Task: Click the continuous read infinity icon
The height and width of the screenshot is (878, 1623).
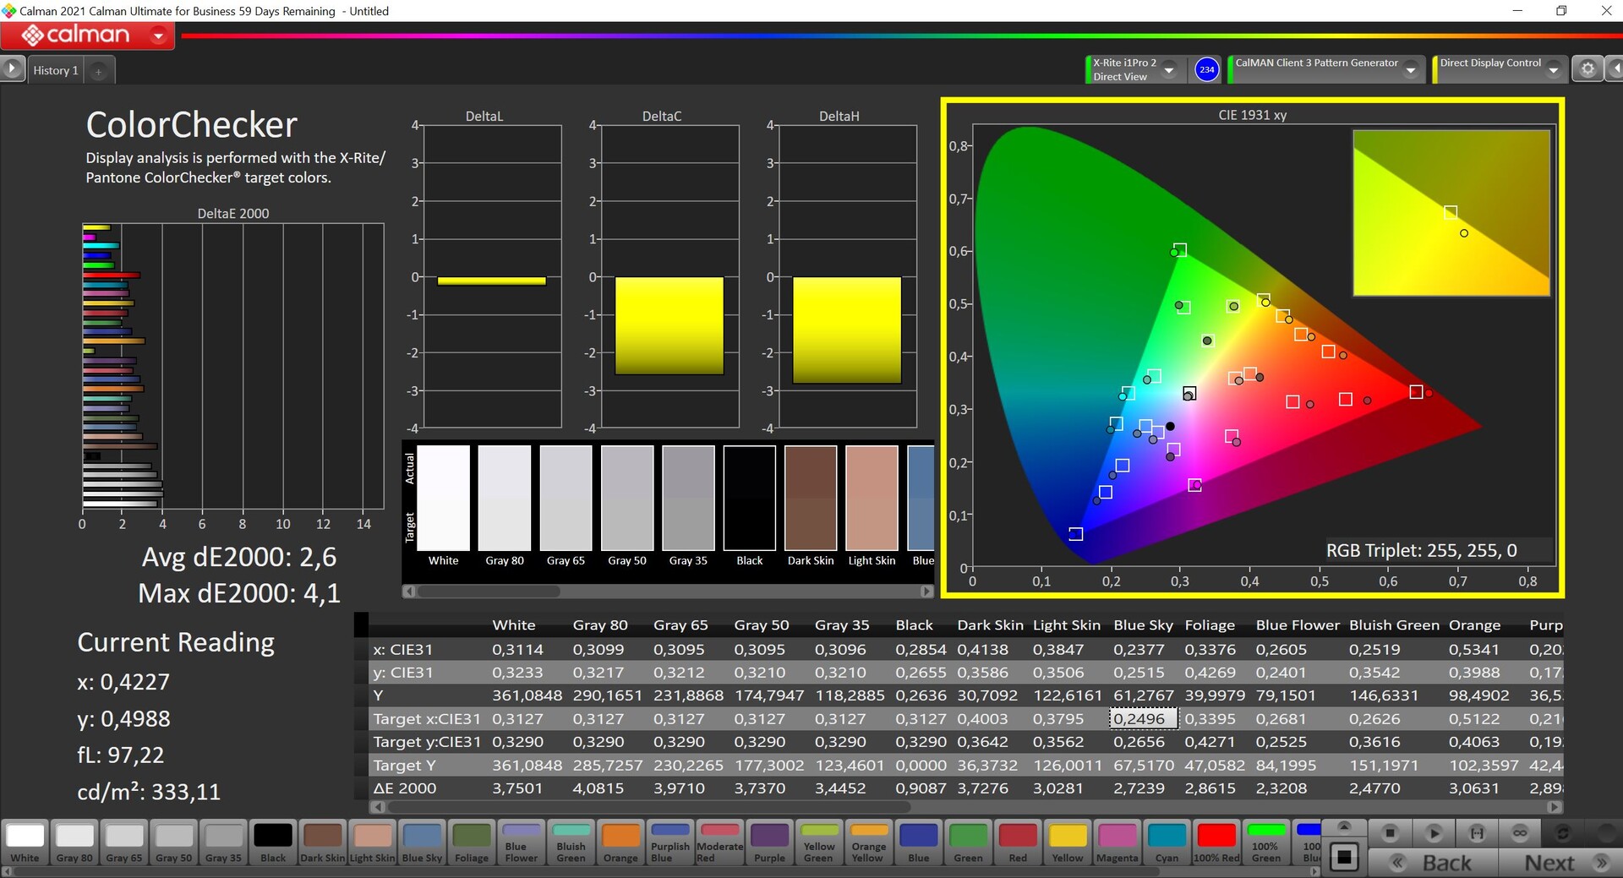Action: click(1520, 833)
